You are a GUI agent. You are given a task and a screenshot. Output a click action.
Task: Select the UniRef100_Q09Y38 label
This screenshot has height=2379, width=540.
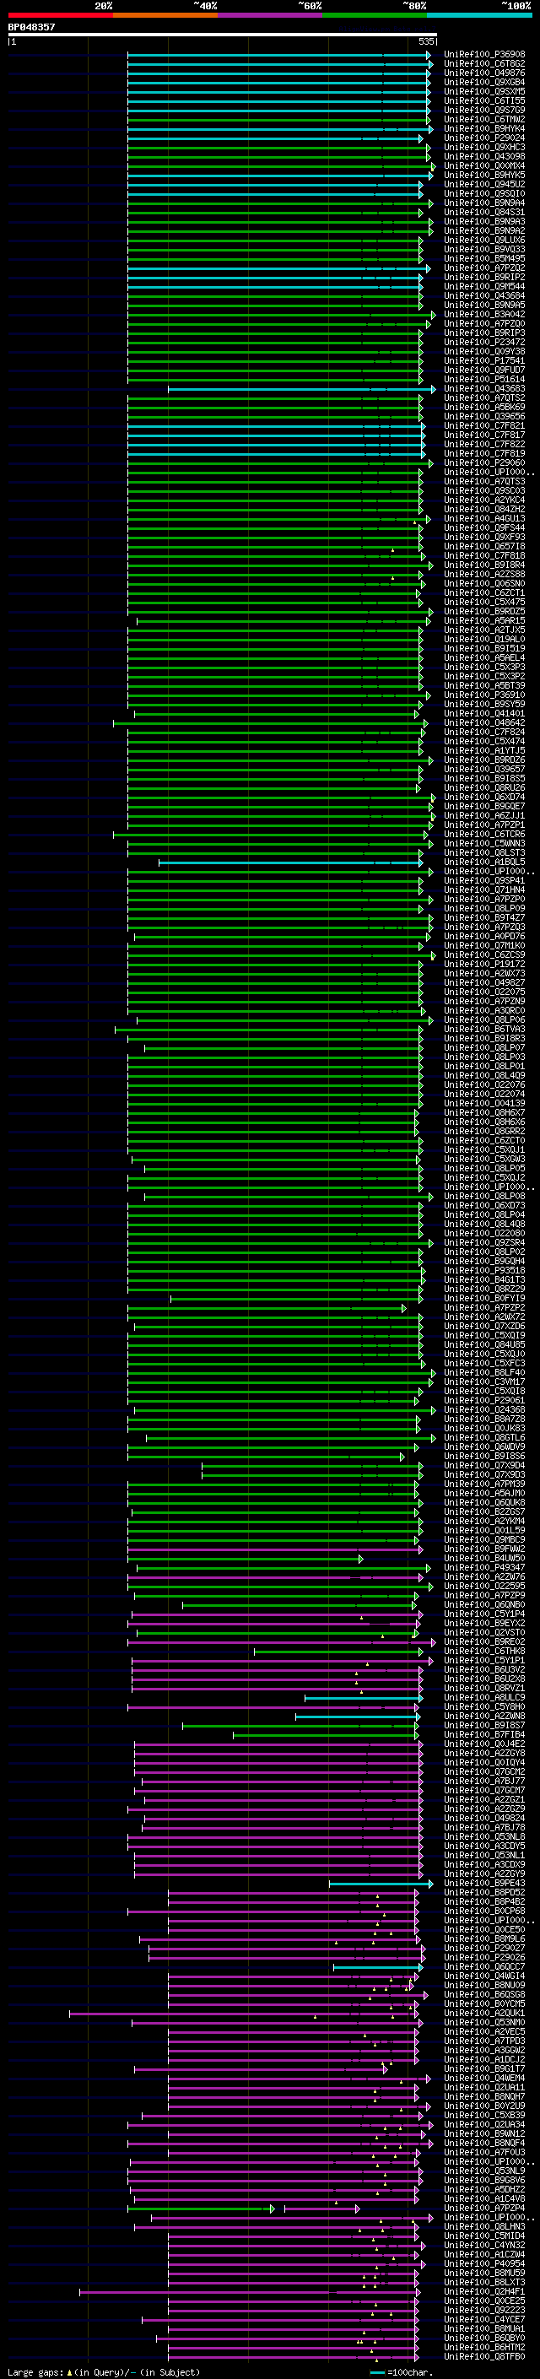(484, 352)
